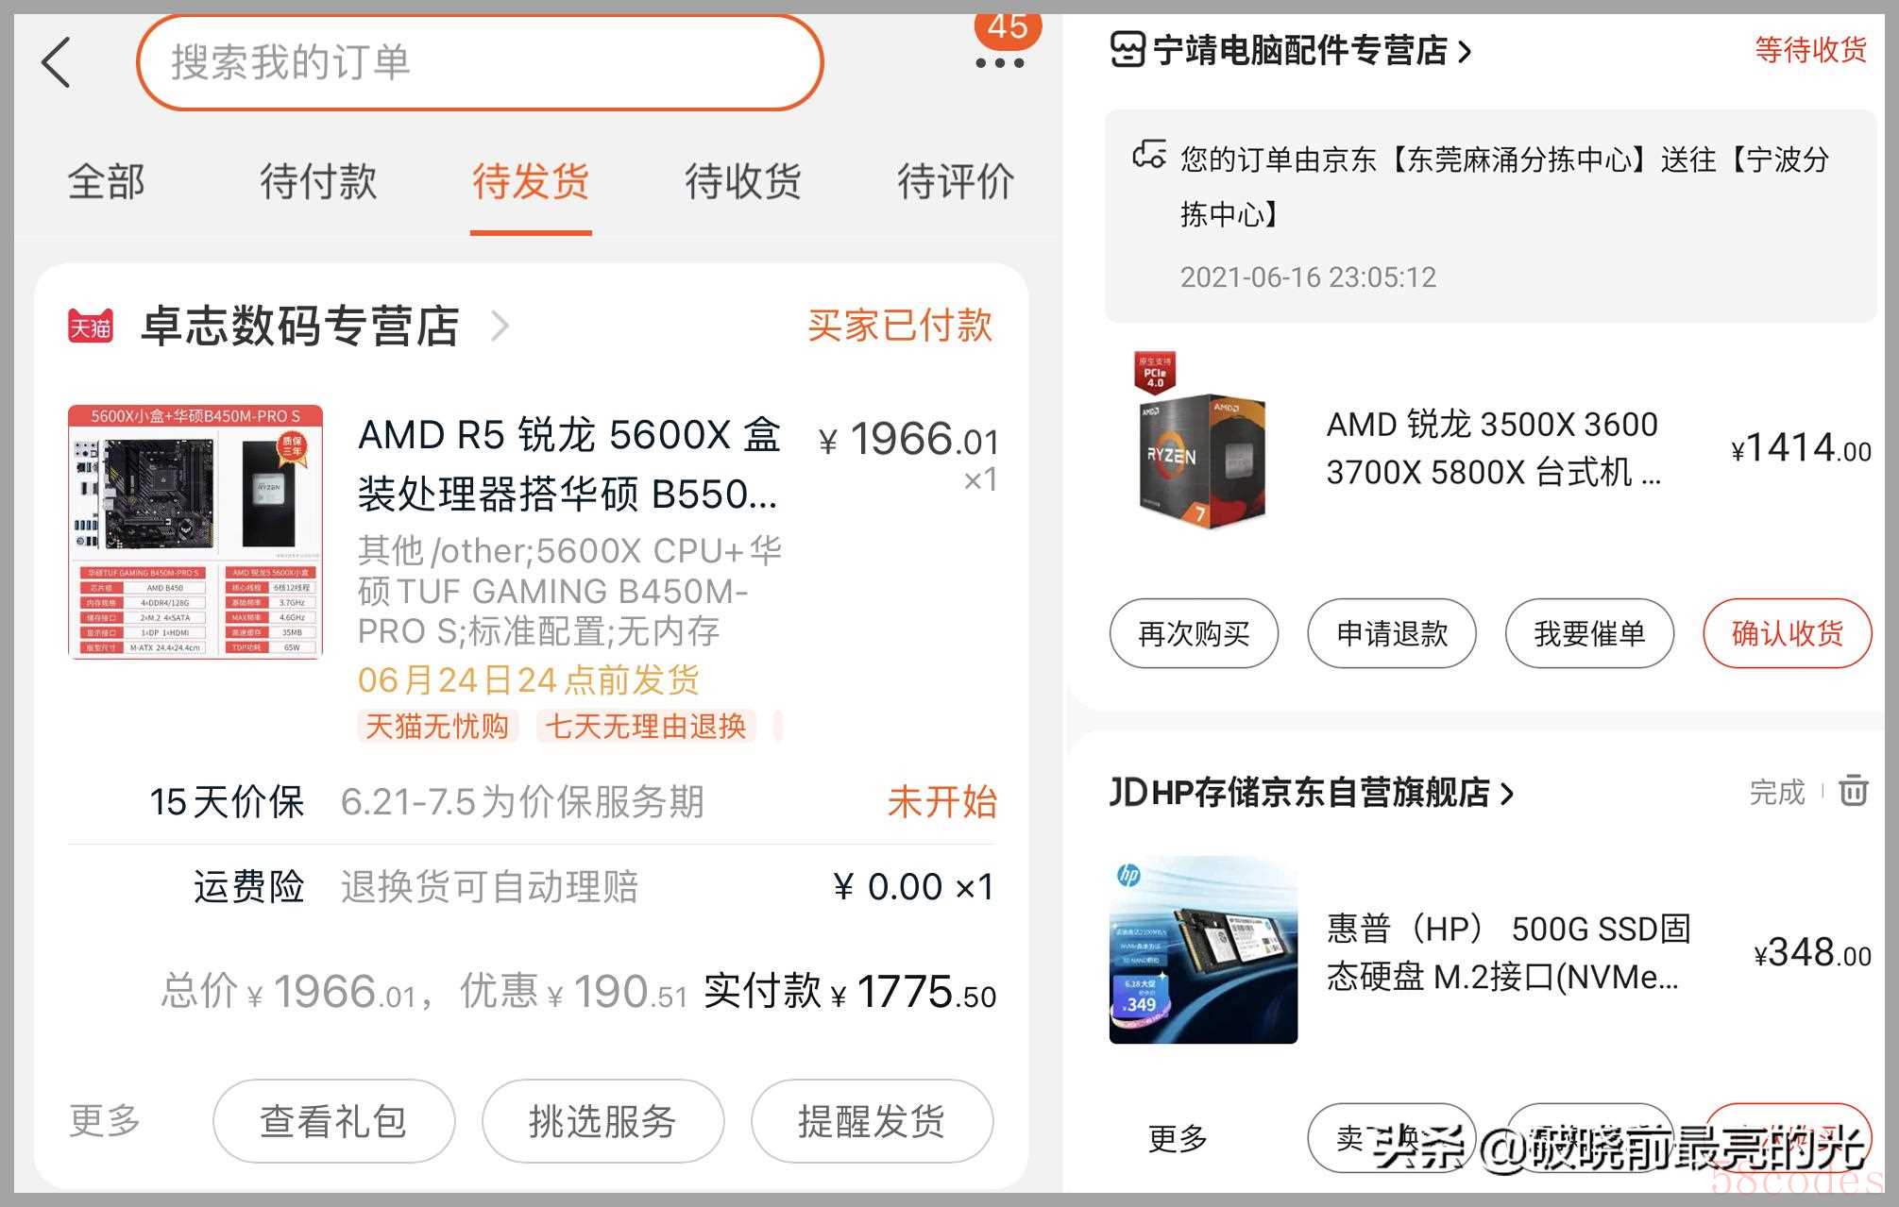Expand HP存储京东自营旗舰店 chevron

1507,794
